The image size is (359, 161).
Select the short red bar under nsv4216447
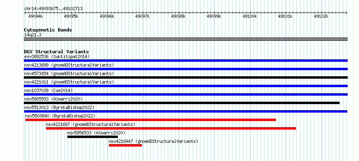[125, 145]
